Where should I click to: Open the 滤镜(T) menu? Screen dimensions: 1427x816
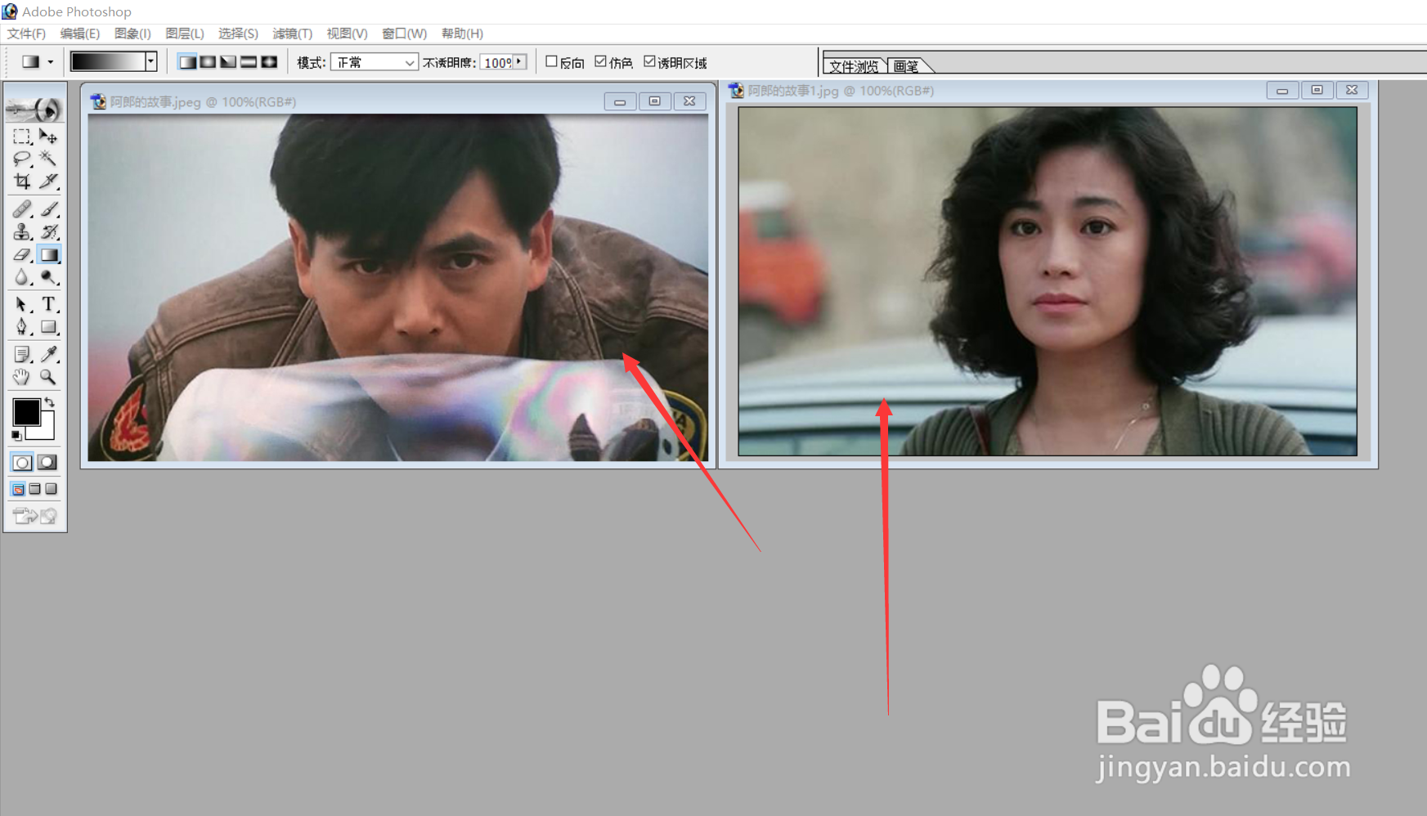[292, 34]
